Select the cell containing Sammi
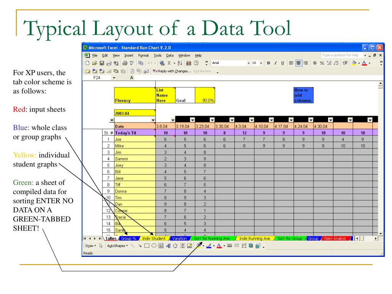Image resolution: width=392 pixels, height=294 pixels. [x=135, y=159]
